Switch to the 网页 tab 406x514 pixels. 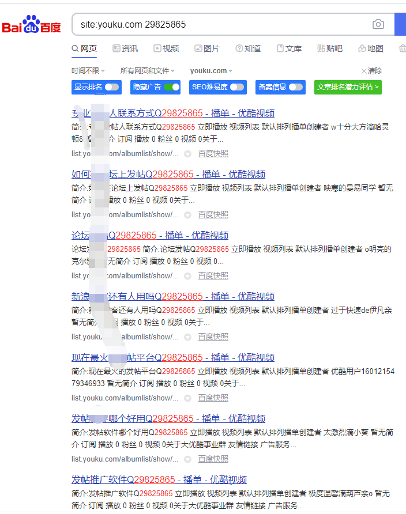[x=84, y=48]
